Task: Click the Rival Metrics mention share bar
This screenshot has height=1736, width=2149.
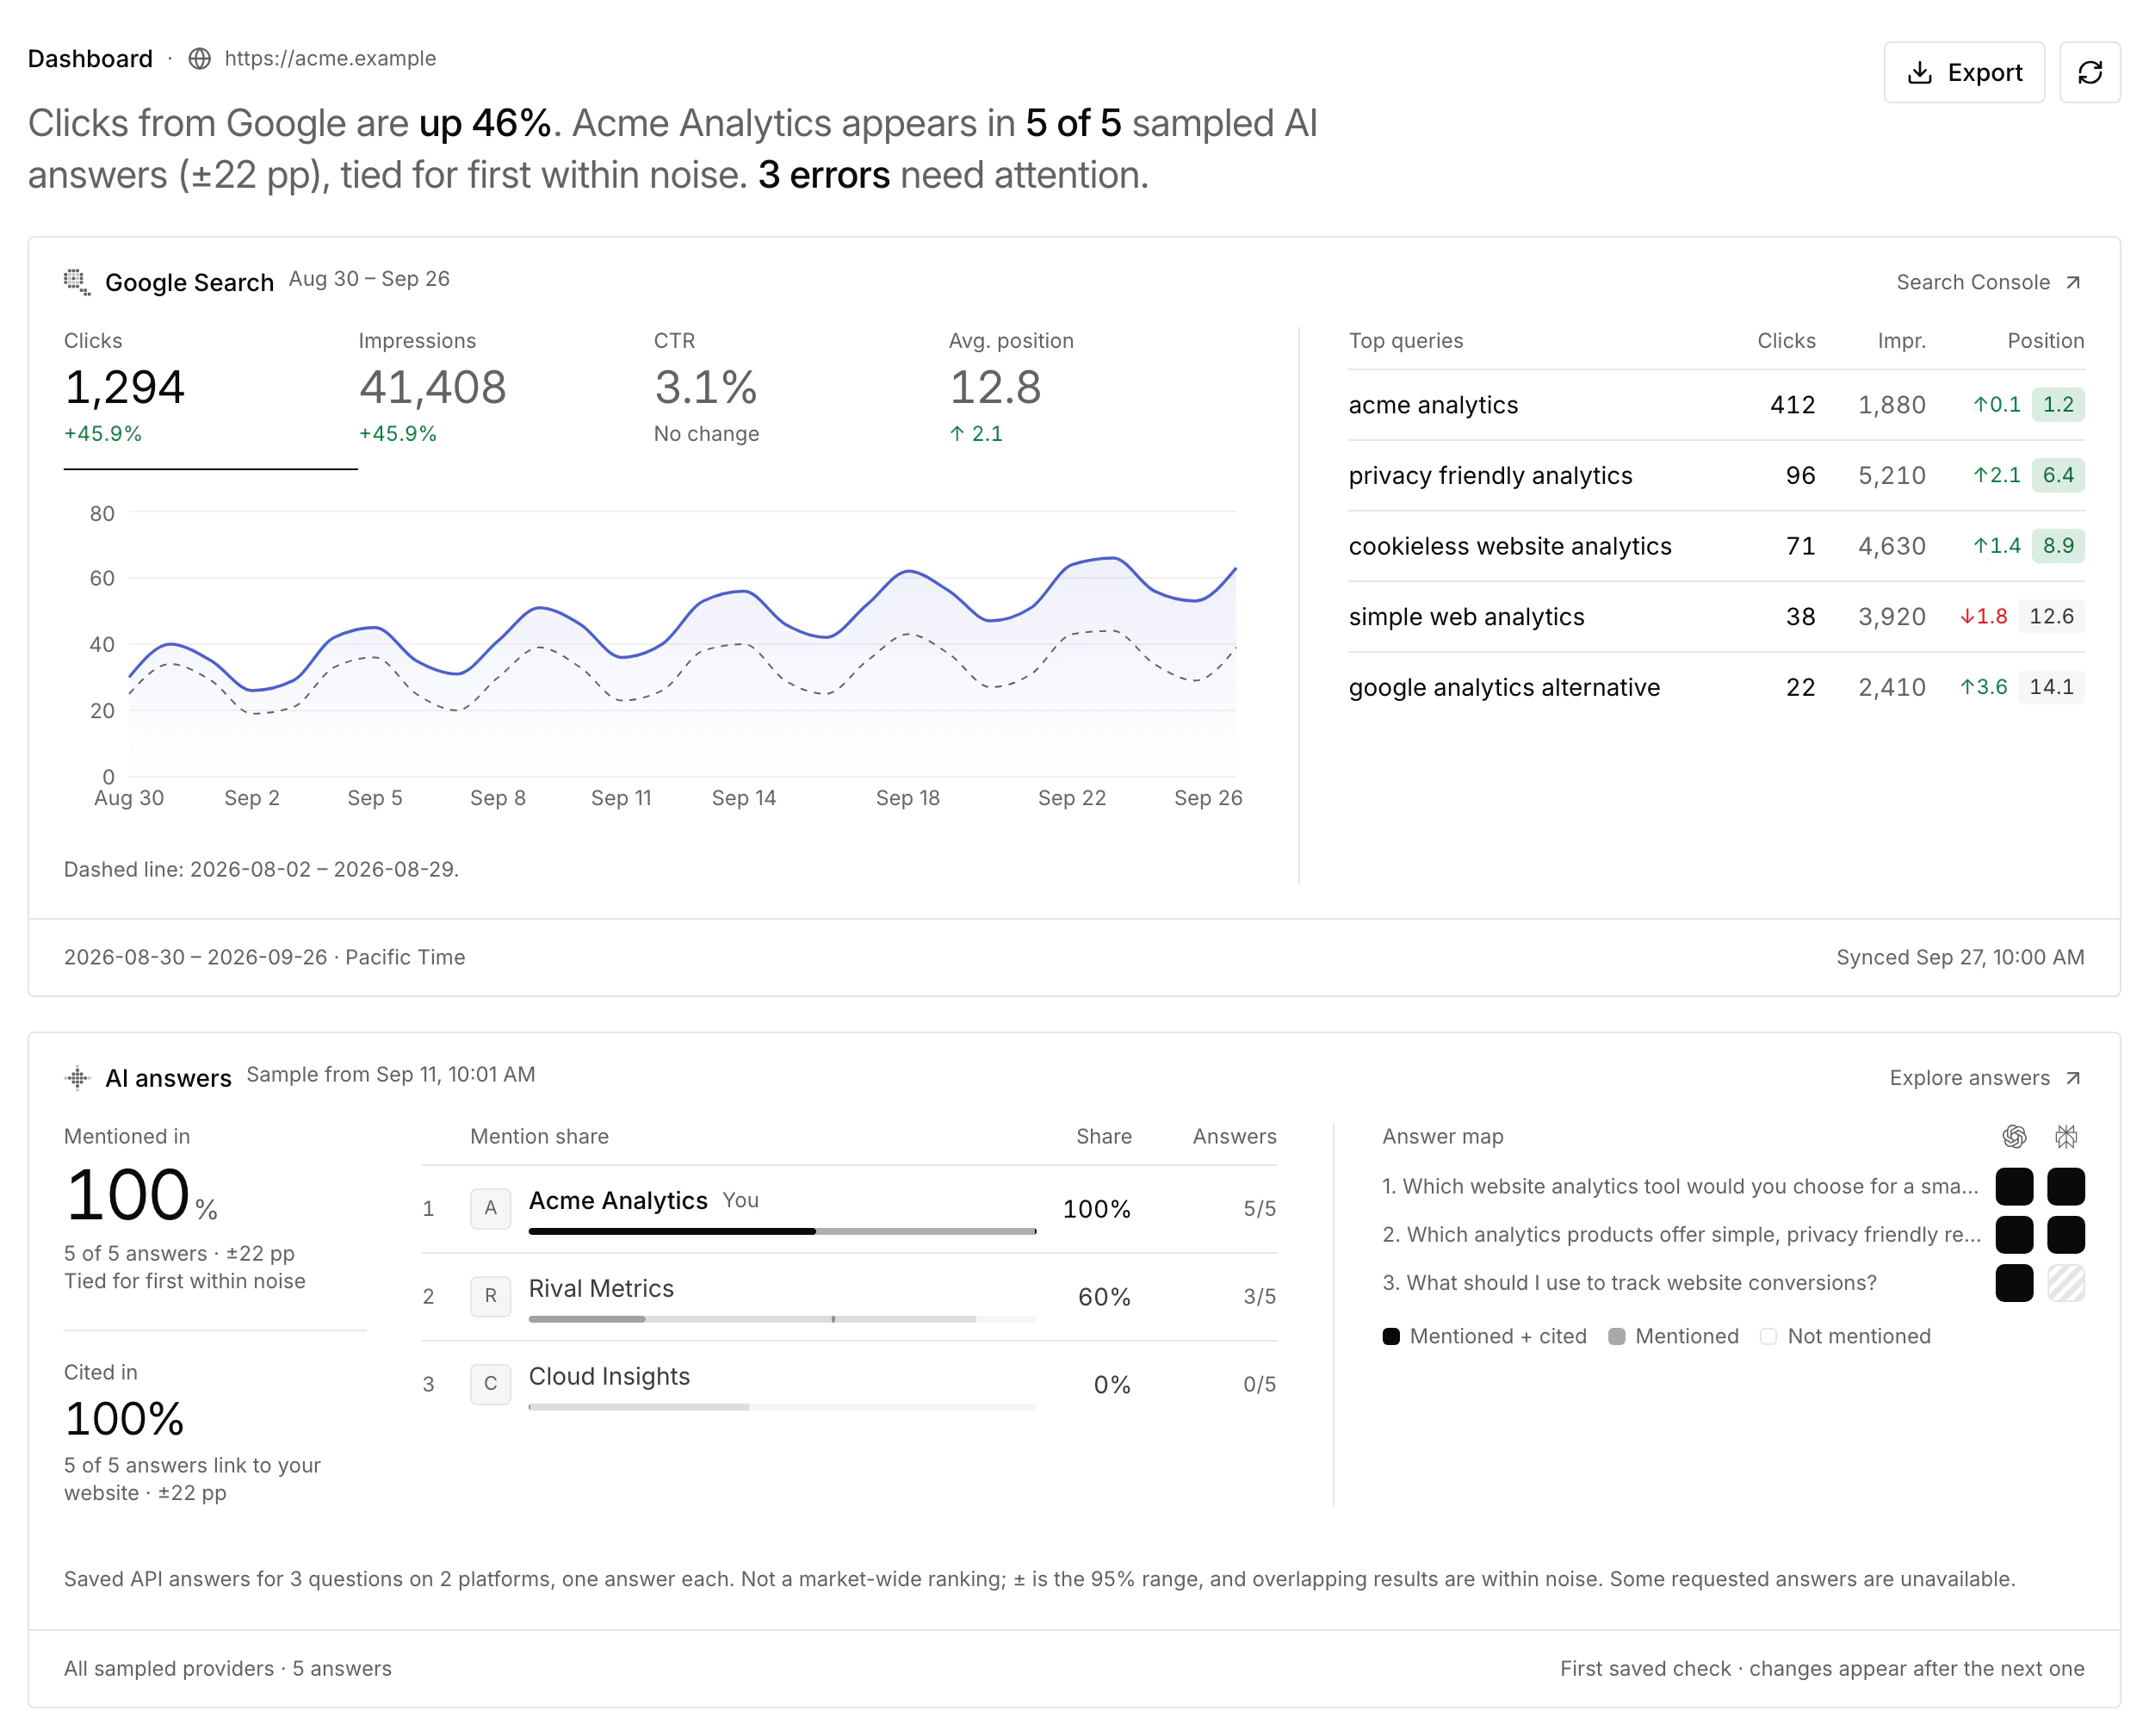Action: (782, 1319)
